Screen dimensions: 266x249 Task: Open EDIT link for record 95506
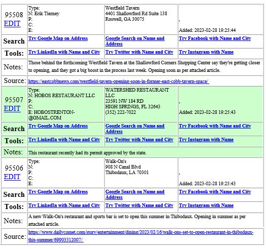(x=12, y=177)
